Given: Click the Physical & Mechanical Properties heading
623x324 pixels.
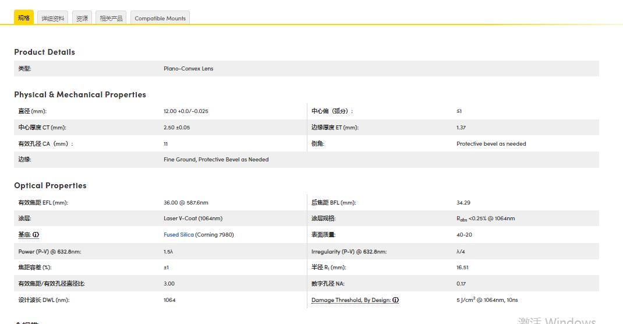Looking at the screenshot, I should point(80,94).
